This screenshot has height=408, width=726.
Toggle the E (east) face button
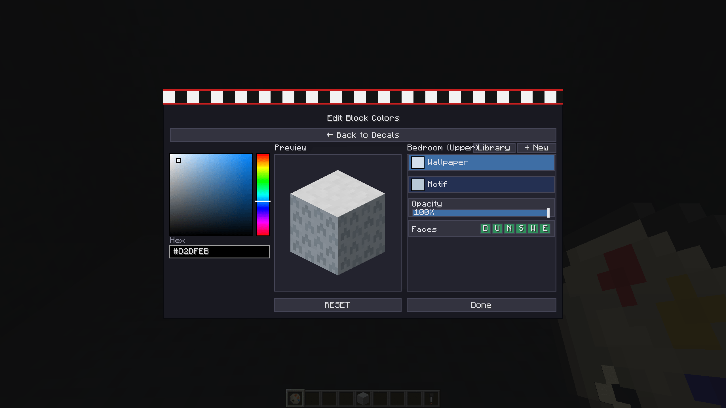[545, 229]
